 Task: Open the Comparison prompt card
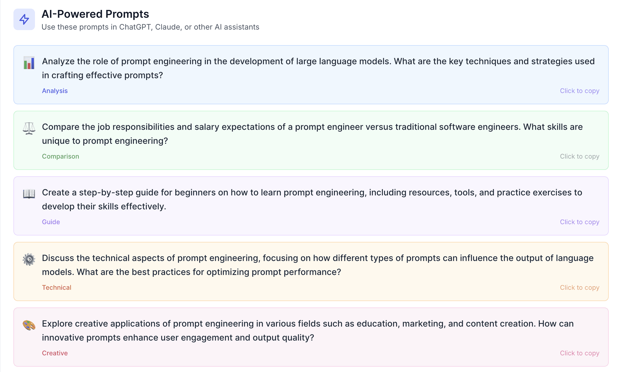309,140
